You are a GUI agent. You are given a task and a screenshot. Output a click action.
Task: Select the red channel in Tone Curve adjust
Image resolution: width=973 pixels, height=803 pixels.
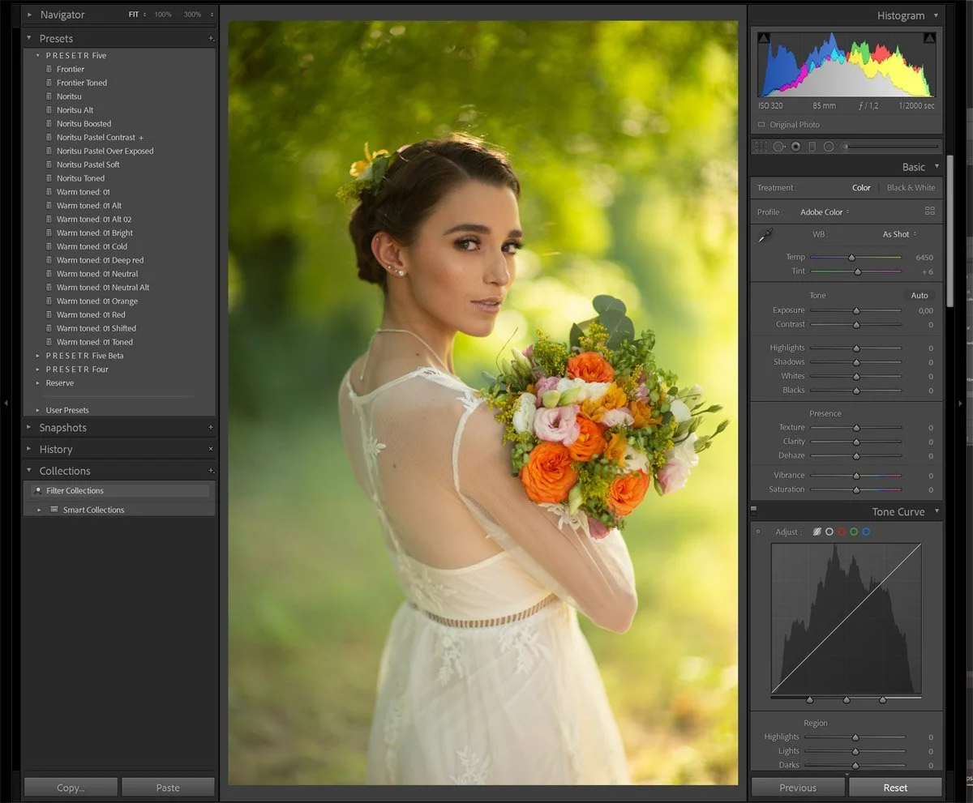tap(842, 532)
